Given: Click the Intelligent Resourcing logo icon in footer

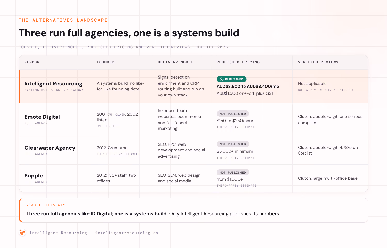Looking at the screenshot, I should pyautogui.click(x=22, y=233).
